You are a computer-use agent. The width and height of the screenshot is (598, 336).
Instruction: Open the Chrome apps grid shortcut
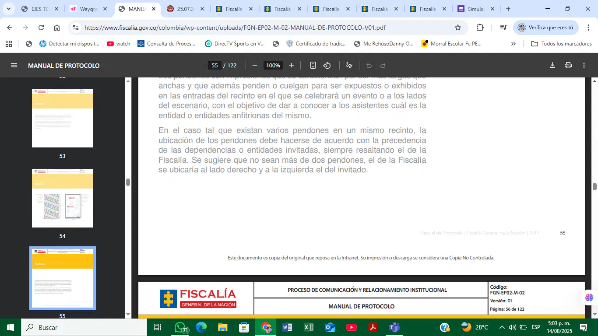tap(9, 44)
